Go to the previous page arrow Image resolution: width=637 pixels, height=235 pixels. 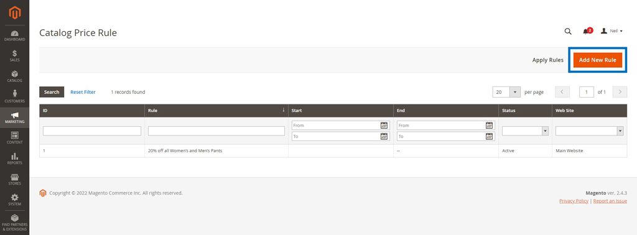click(562, 92)
